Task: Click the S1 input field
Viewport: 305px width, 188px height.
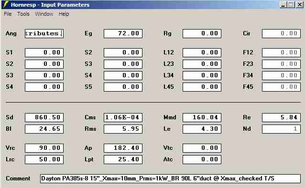Action: click(x=44, y=52)
